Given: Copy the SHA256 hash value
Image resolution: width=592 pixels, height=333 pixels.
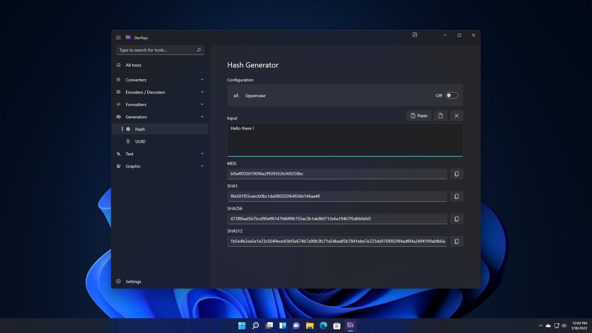Looking at the screenshot, I should [456, 219].
